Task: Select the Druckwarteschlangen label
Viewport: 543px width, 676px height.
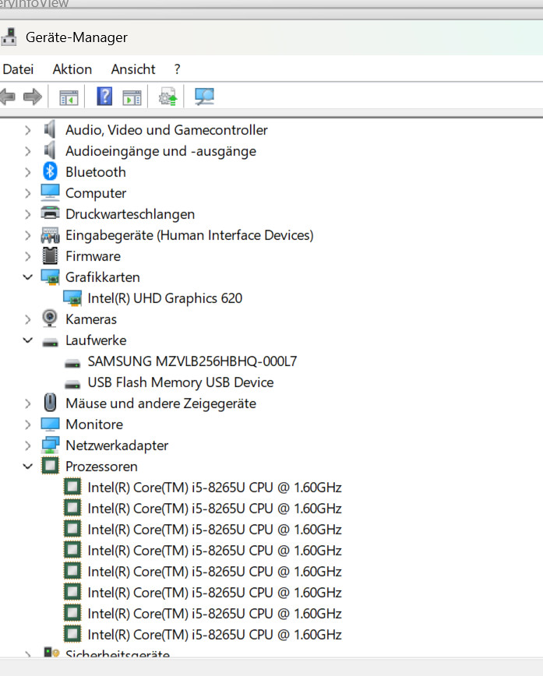Action: click(x=130, y=214)
